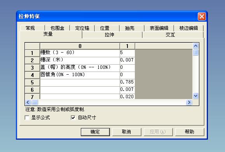Click the horizontal scrollbar thumb
Viewport: 225px width, 152px height.
35,102
